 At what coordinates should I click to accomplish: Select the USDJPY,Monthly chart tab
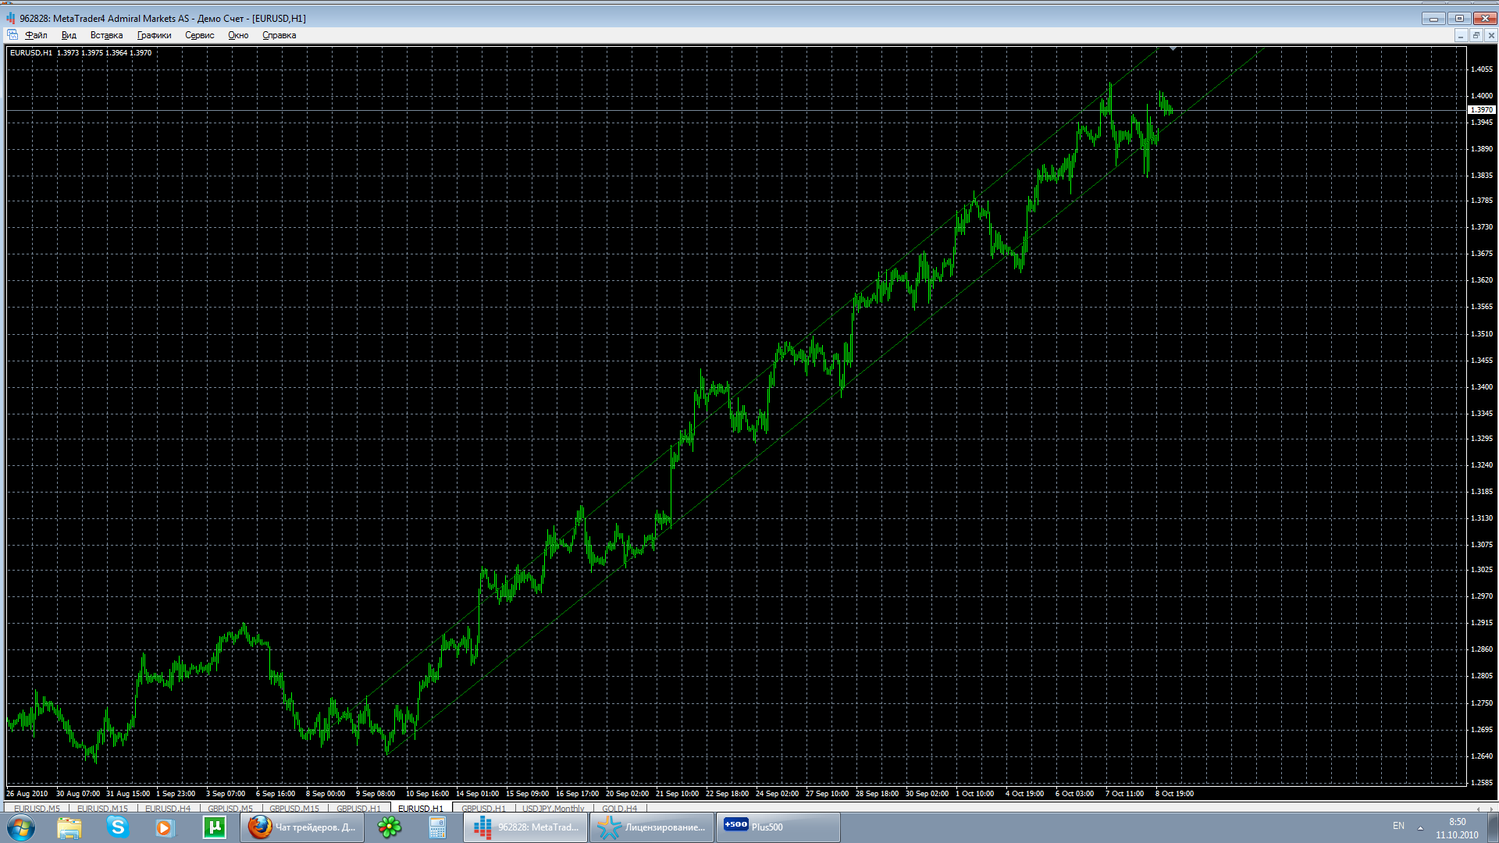click(553, 809)
